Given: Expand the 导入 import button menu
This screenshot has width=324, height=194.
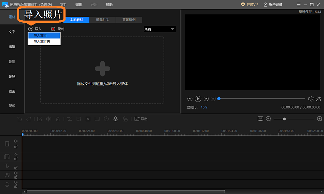Looking at the screenshot, I should [x=35, y=29].
